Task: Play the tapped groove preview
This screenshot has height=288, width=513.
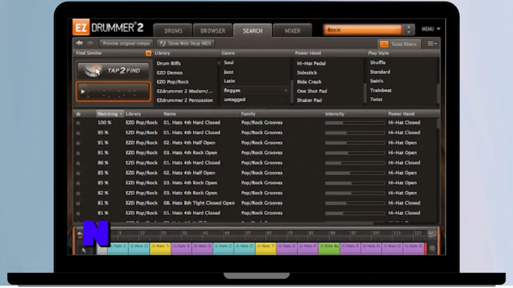Action: [x=83, y=92]
